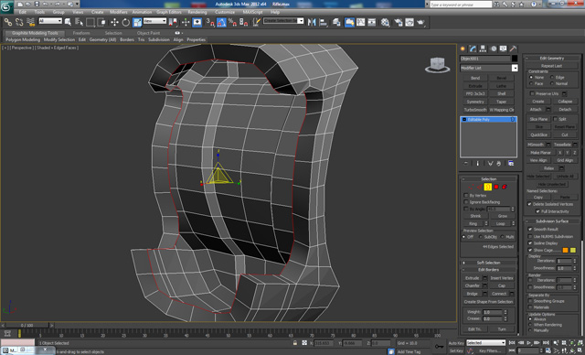Click the Bind to Space Warp icon
Image resolution: width=585 pixels, height=355 pixels.
click(30, 22)
